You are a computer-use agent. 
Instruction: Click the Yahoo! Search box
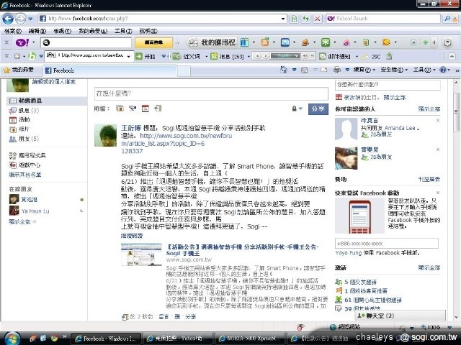383,19
